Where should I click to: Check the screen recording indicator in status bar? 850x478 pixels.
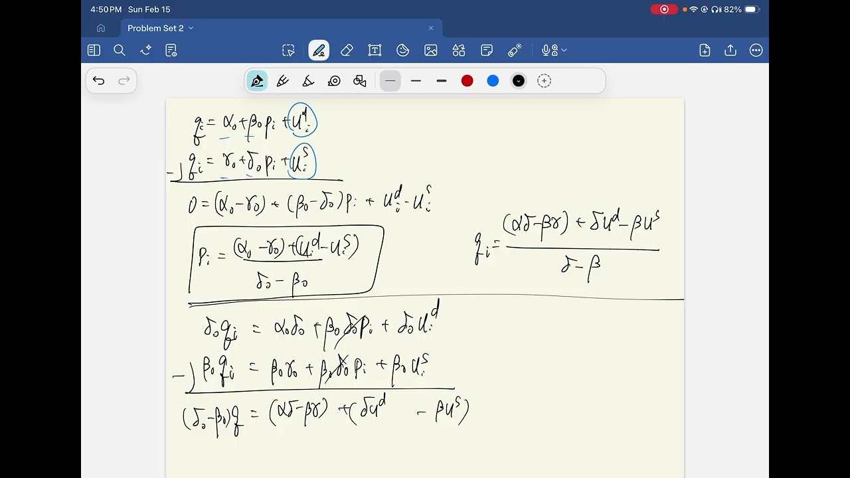coord(664,9)
